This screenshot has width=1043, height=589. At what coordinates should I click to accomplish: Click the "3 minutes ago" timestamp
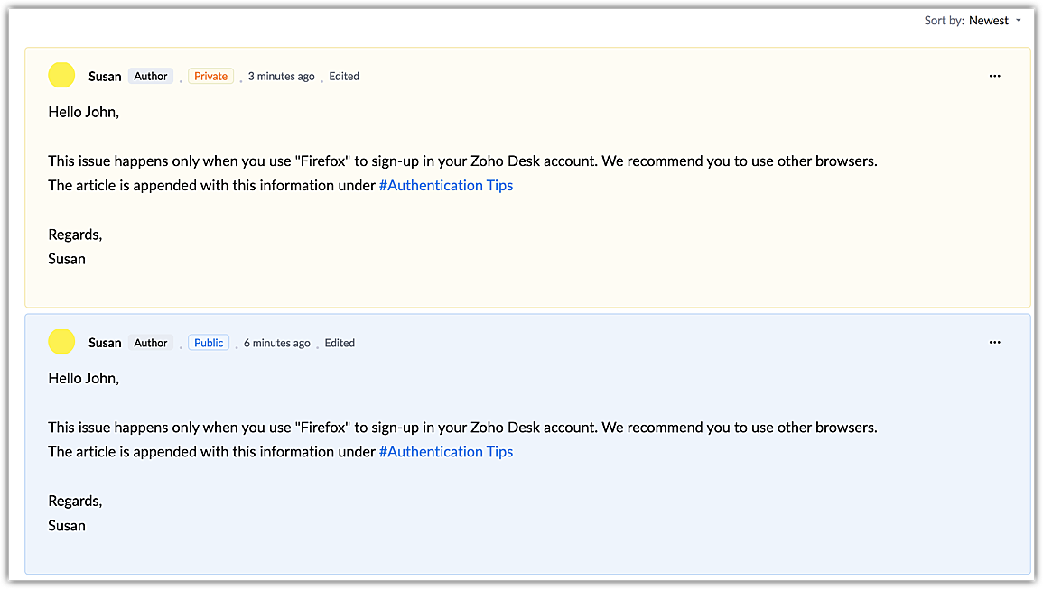point(281,77)
